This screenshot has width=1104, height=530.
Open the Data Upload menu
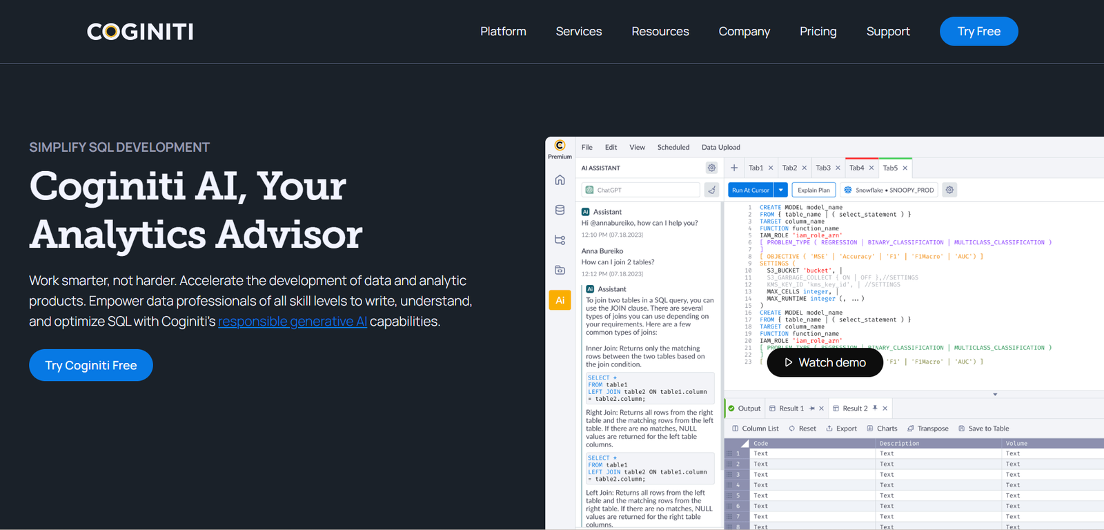coord(721,147)
